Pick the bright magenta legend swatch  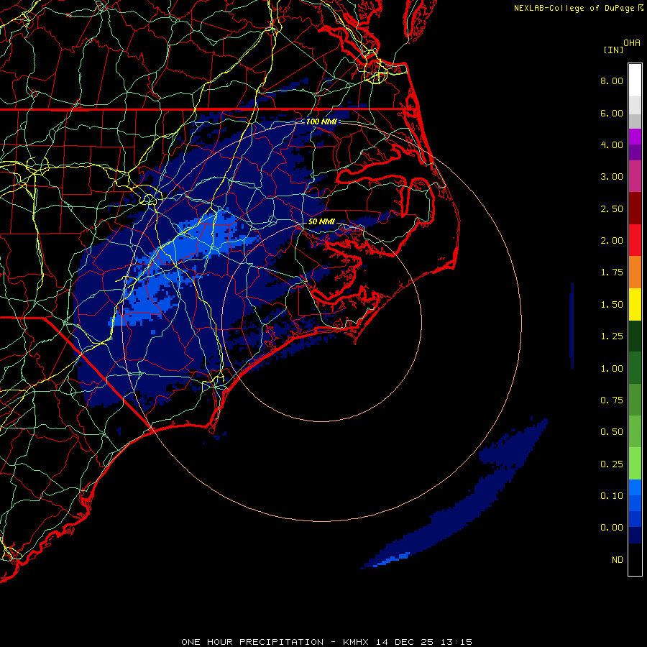coord(635,137)
